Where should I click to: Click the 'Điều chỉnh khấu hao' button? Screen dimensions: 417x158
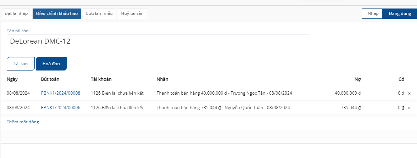[57, 14]
